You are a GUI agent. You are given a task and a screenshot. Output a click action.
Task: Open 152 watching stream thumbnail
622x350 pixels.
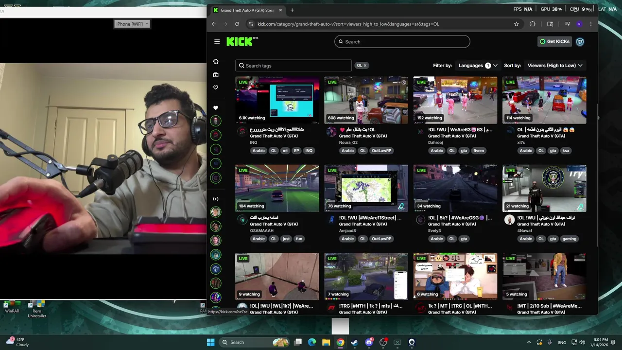pos(455,100)
